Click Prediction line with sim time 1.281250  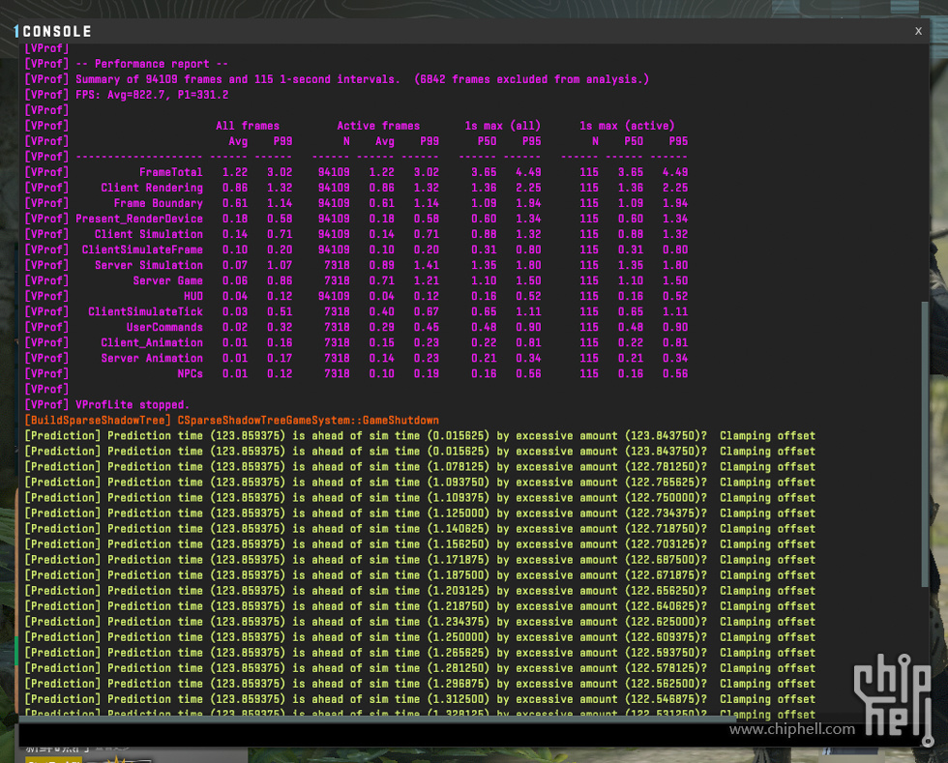(420, 668)
